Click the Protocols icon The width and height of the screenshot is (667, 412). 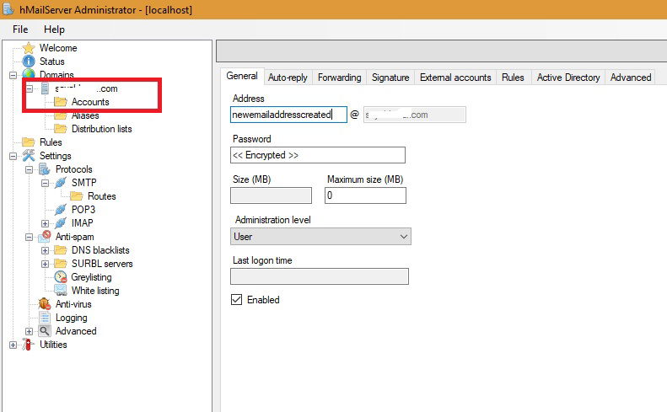[x=45, y=169]
